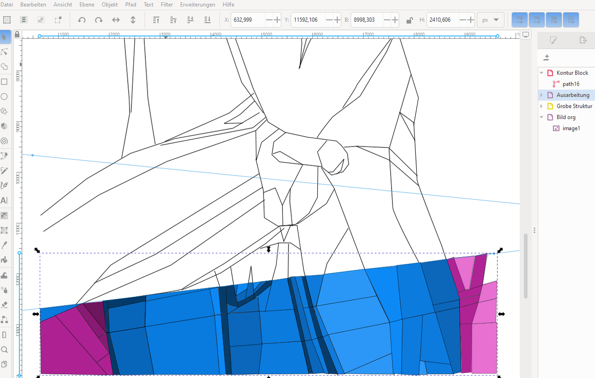Select the Calligraphy tool
The width and height of the screenshot is (595, 378).
4,186
